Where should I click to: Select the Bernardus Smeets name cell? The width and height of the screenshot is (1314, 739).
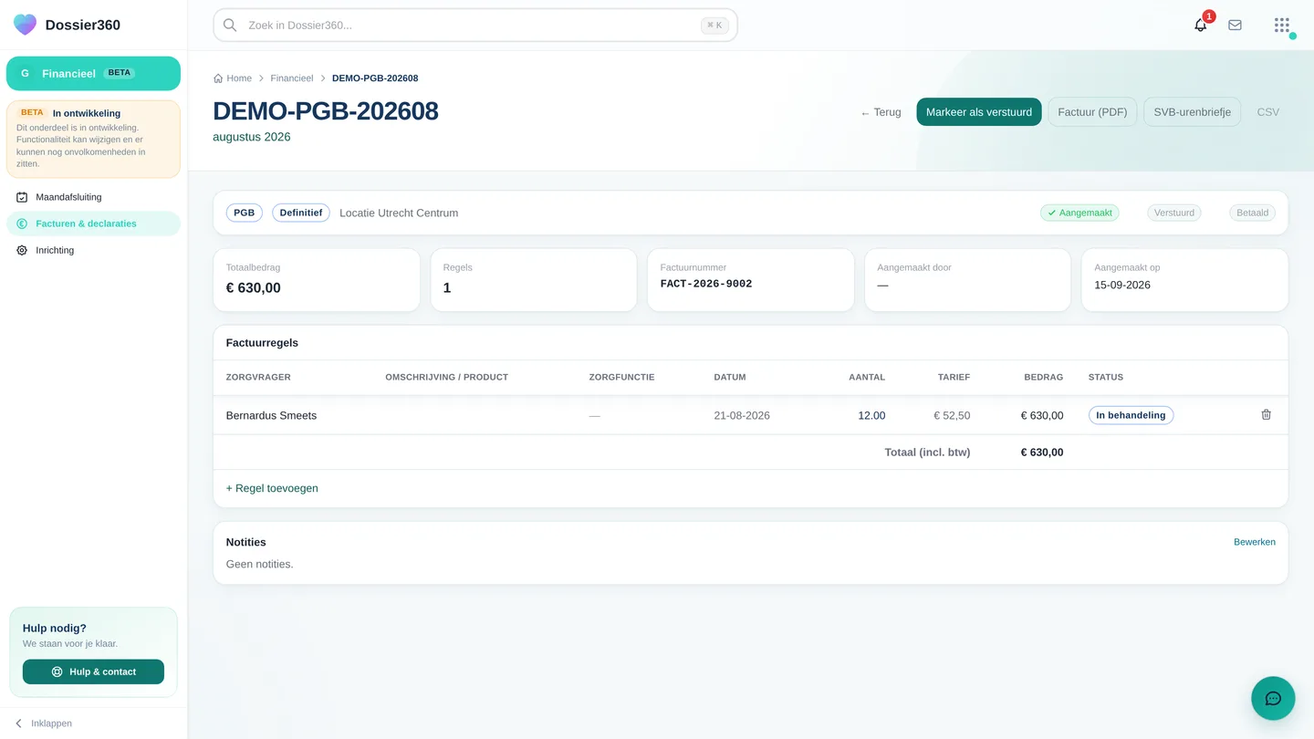[x=271, y=415]
